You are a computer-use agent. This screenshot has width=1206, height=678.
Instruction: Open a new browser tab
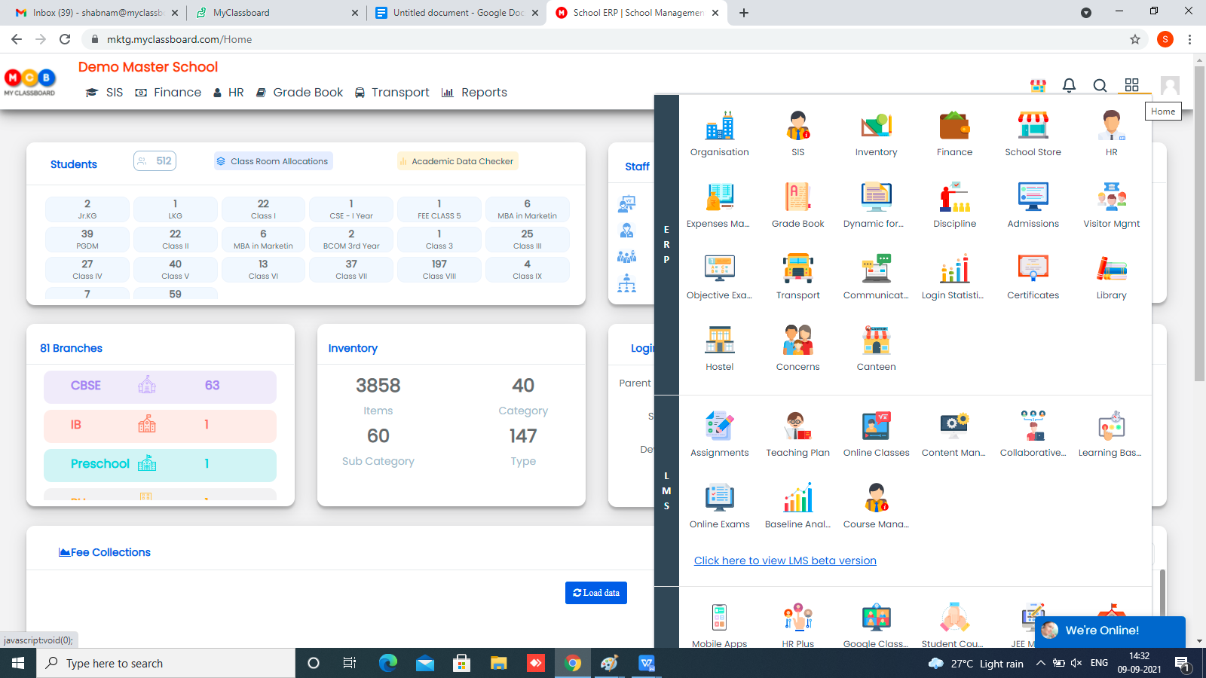(743, 13)
